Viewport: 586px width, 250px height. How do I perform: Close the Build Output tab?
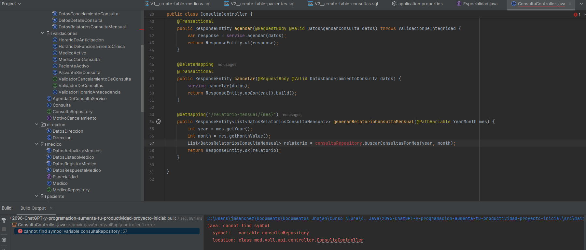pyautogui.click(x=51, y=208)
